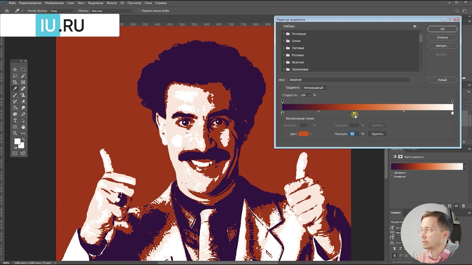Enable the Инверсия checkbox

392,176
